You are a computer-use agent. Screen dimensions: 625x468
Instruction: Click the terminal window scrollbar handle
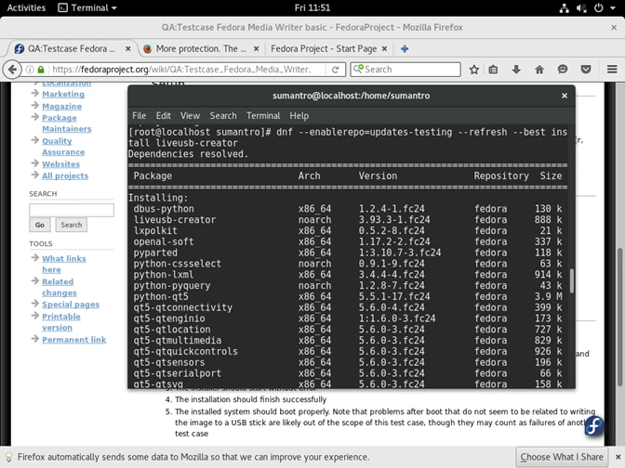[x=572, y=281]
